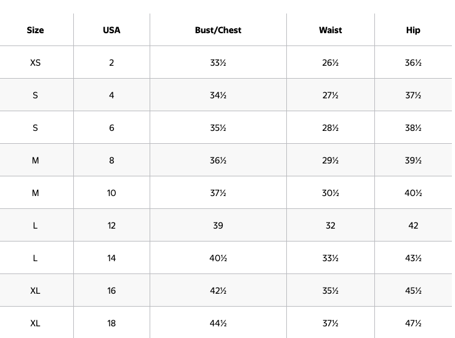Click USA size 10 cell
This screenshot has width=455, height=338.
pos(111,193)
